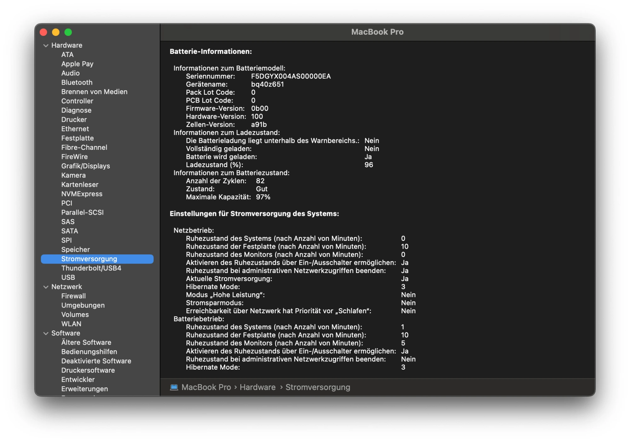
Task: Click the Zustand value Gut
Action: [261, 189]
